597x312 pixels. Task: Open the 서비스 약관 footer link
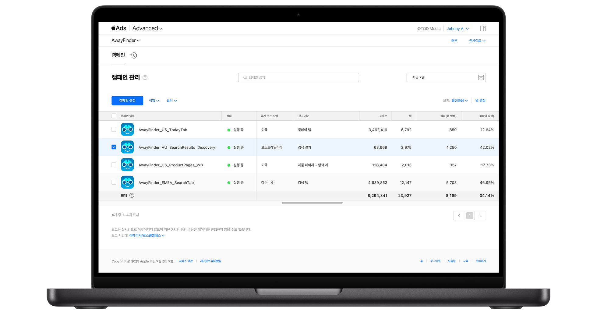(x=186, y=261)
